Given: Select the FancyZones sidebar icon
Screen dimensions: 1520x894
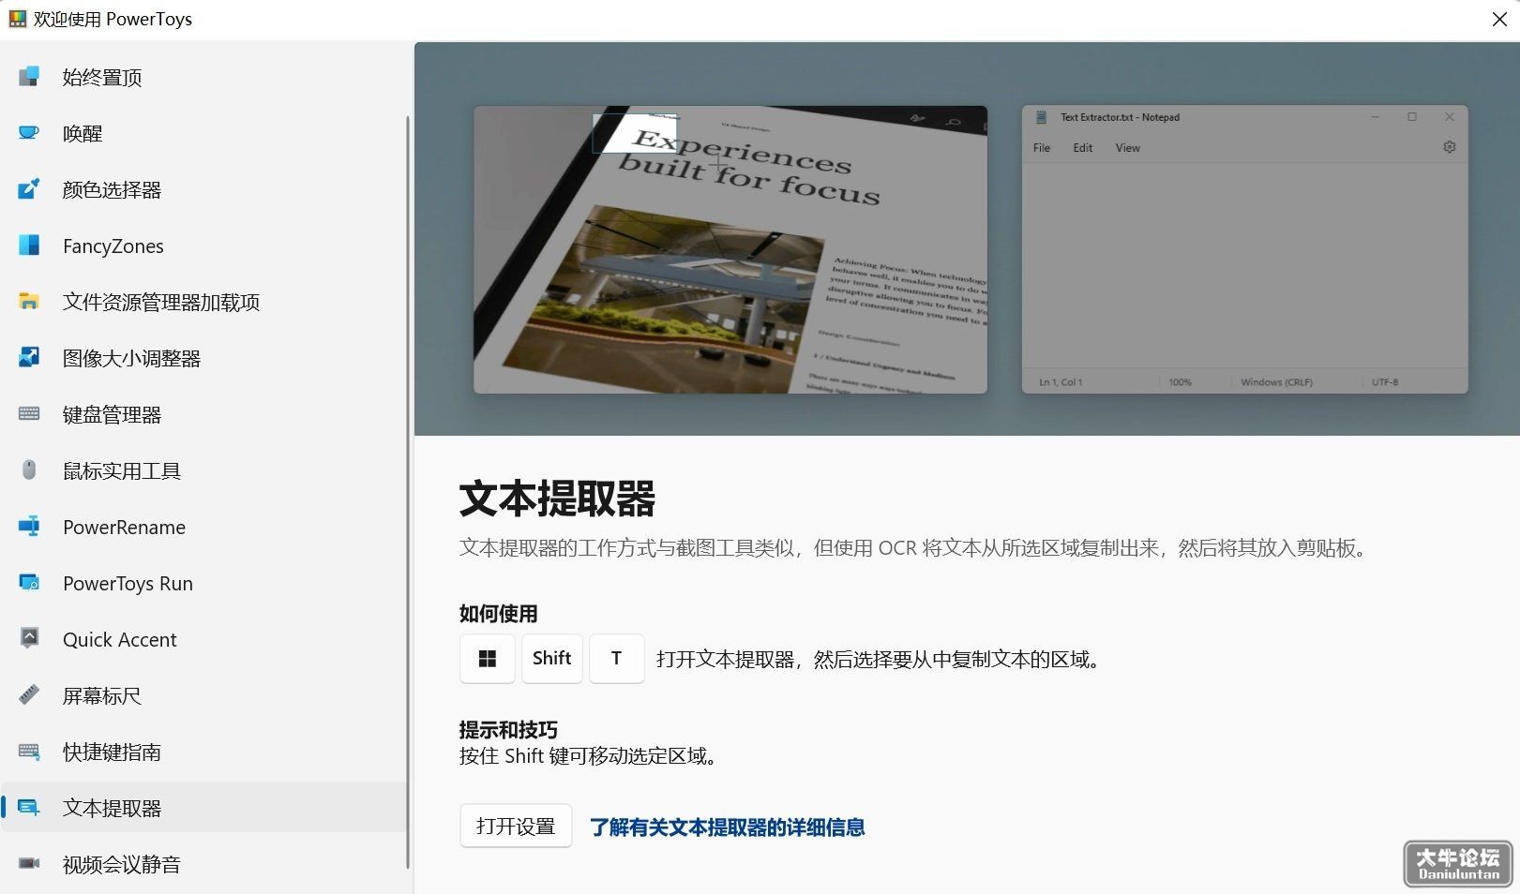Looking at the screenshot, I should [29, 245].
